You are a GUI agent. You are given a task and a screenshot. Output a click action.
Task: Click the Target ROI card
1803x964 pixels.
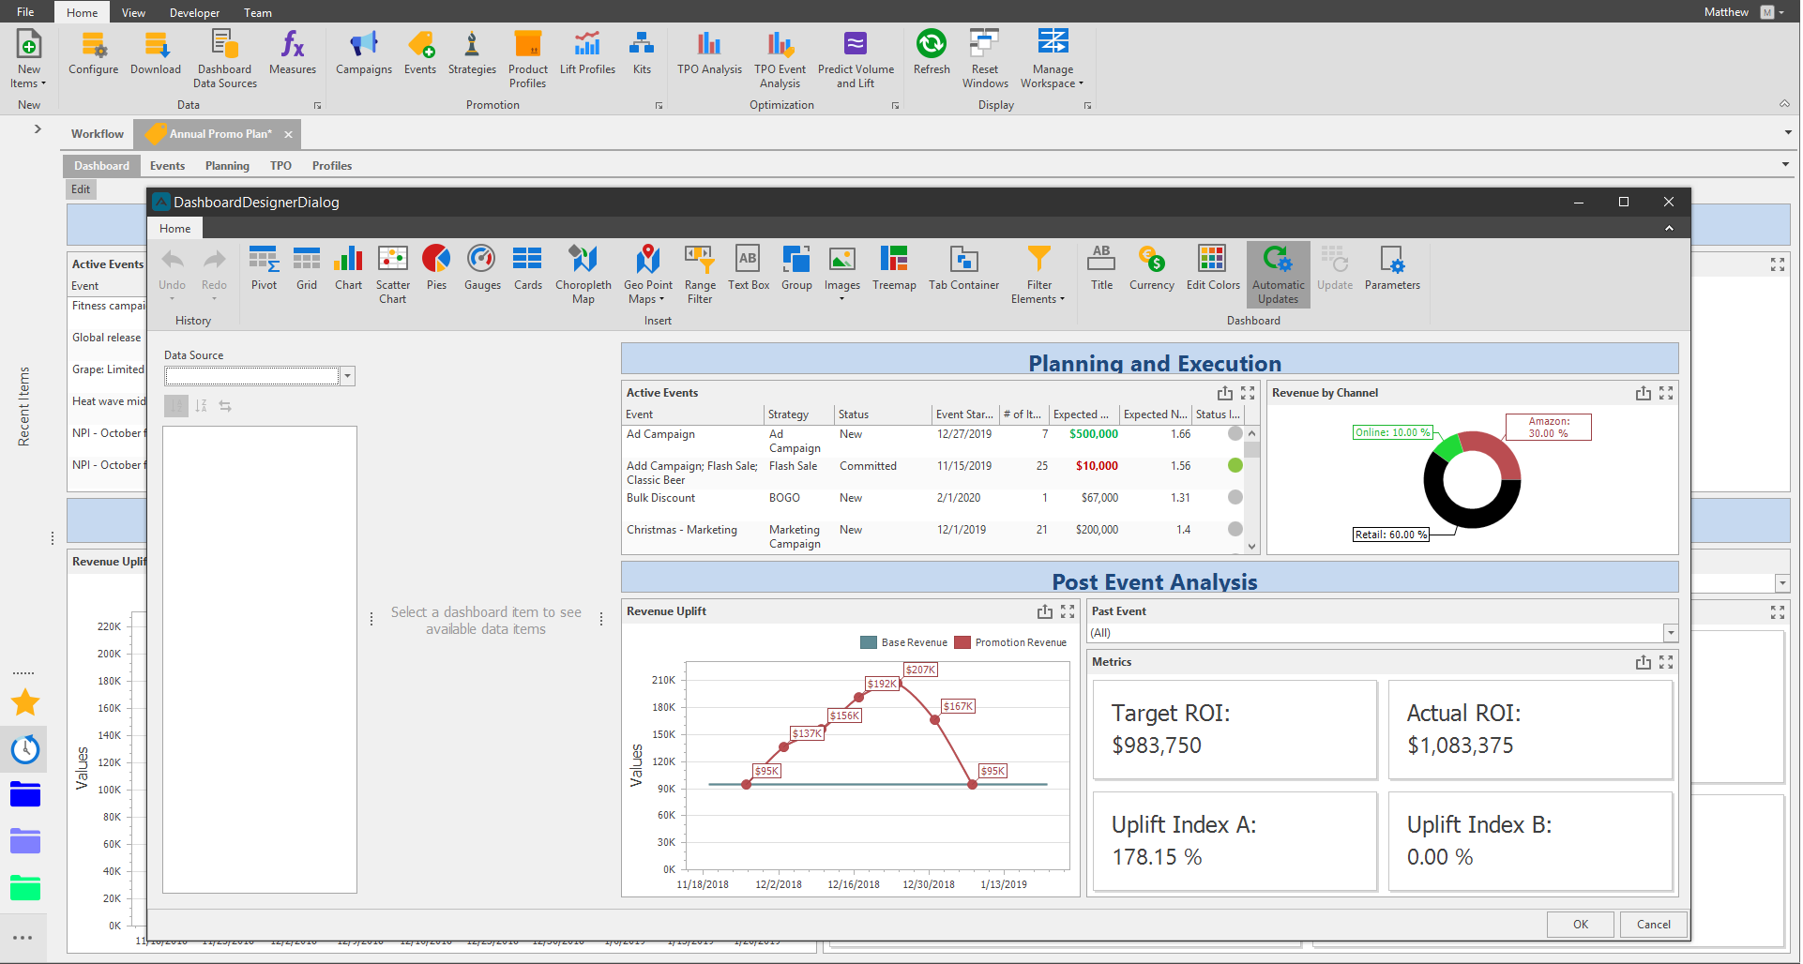point(1235,730)
